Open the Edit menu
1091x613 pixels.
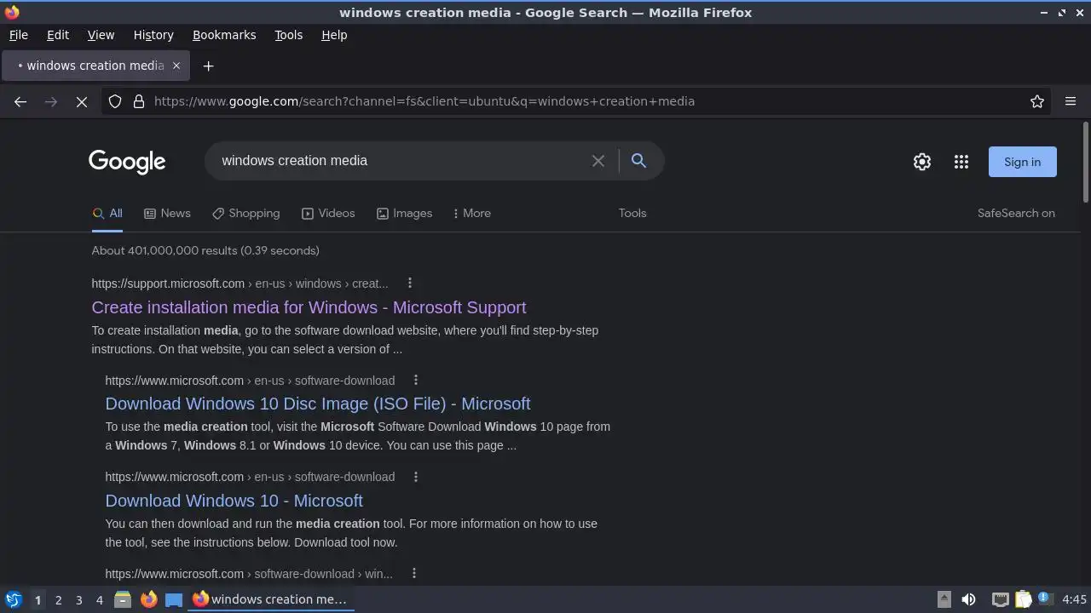(58, 35)
